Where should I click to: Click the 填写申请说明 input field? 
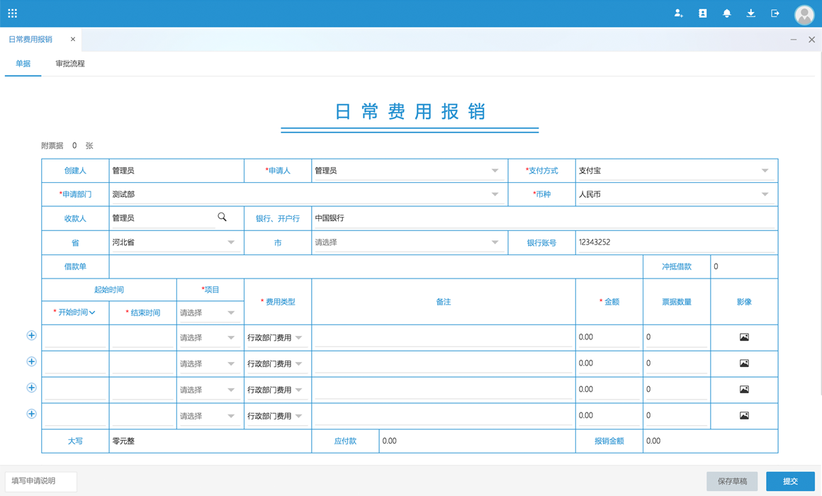click(41, 481)
